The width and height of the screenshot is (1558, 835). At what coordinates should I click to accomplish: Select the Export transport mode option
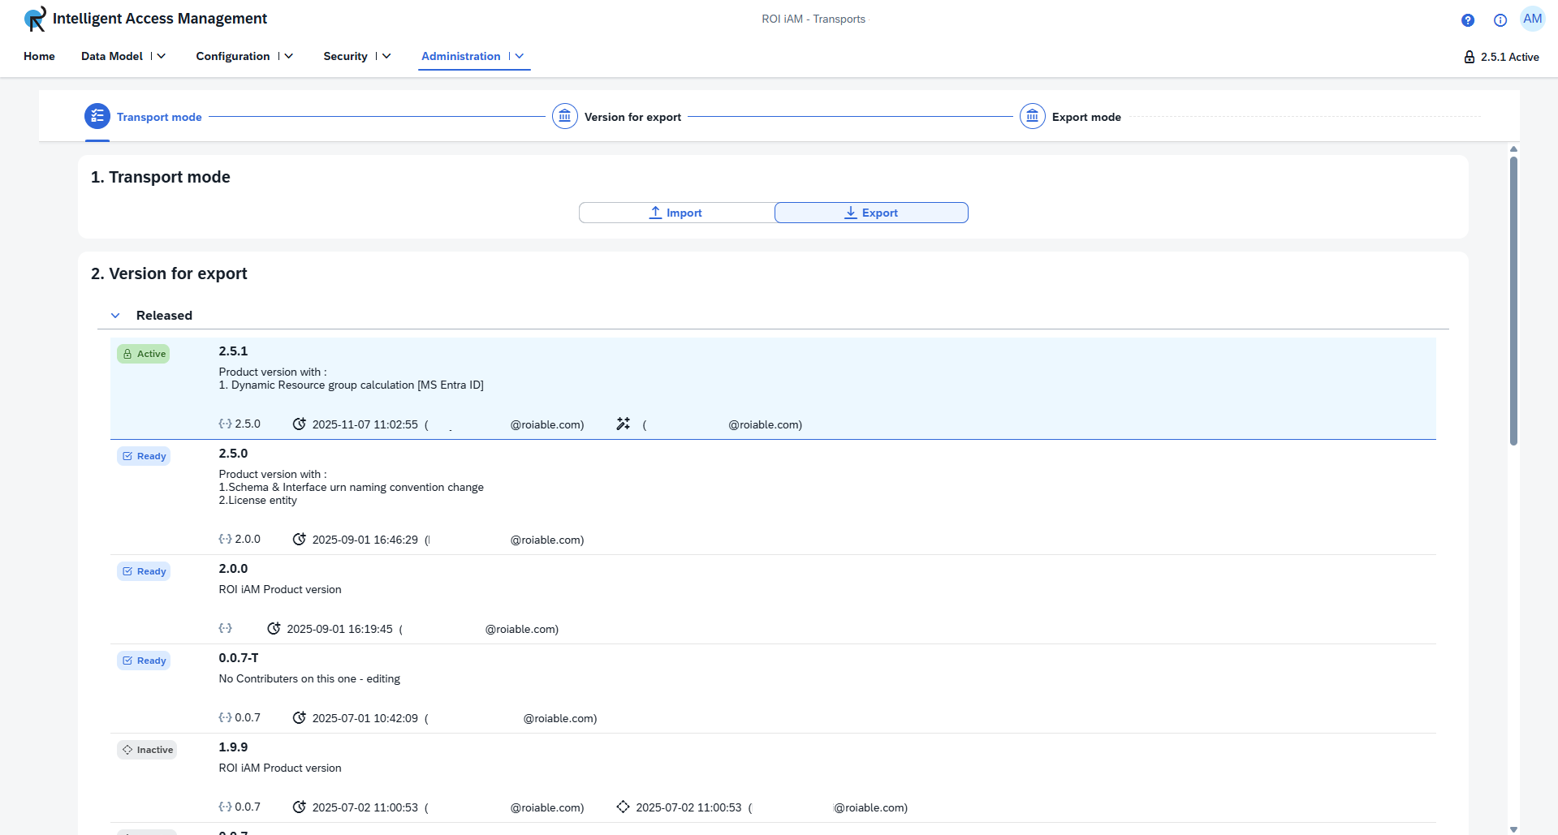[871, 212]
